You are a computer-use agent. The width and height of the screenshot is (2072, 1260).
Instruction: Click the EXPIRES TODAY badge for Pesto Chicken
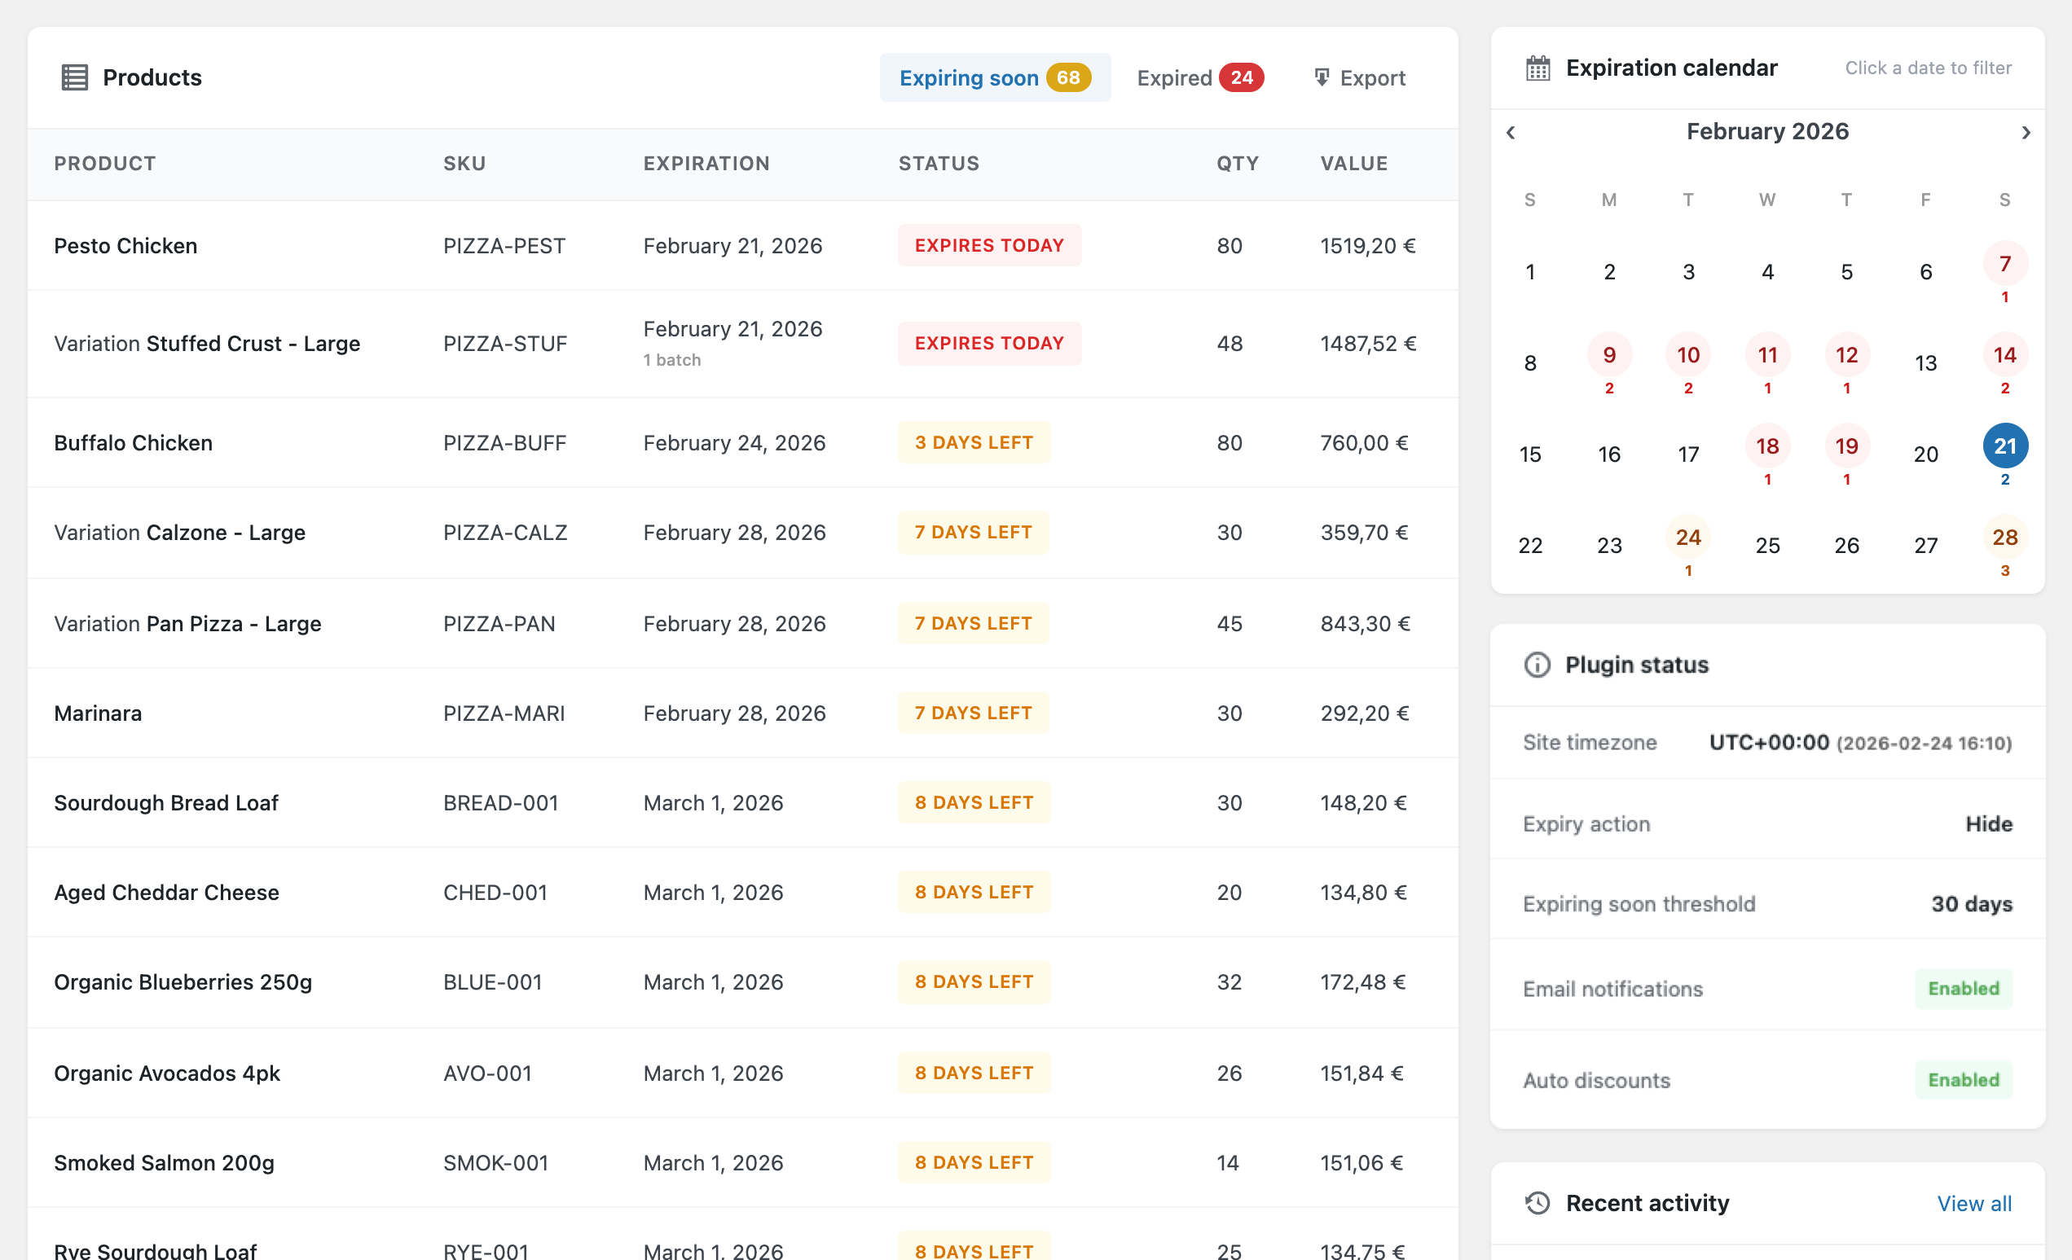pos(989,245)
